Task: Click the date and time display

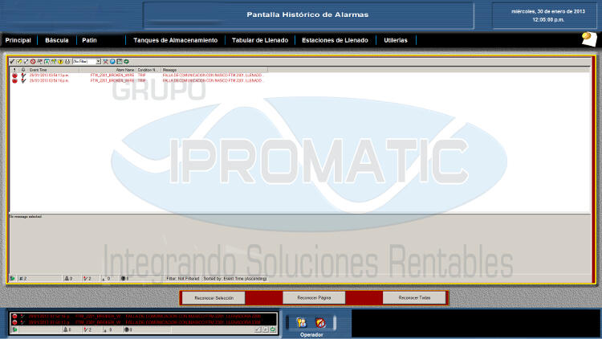Action: point(548,15)
